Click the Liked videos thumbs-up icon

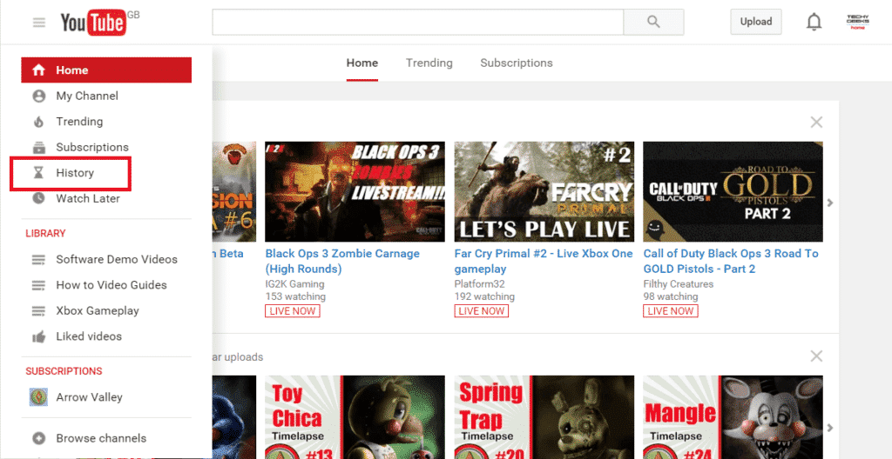[x=38, y=336]
